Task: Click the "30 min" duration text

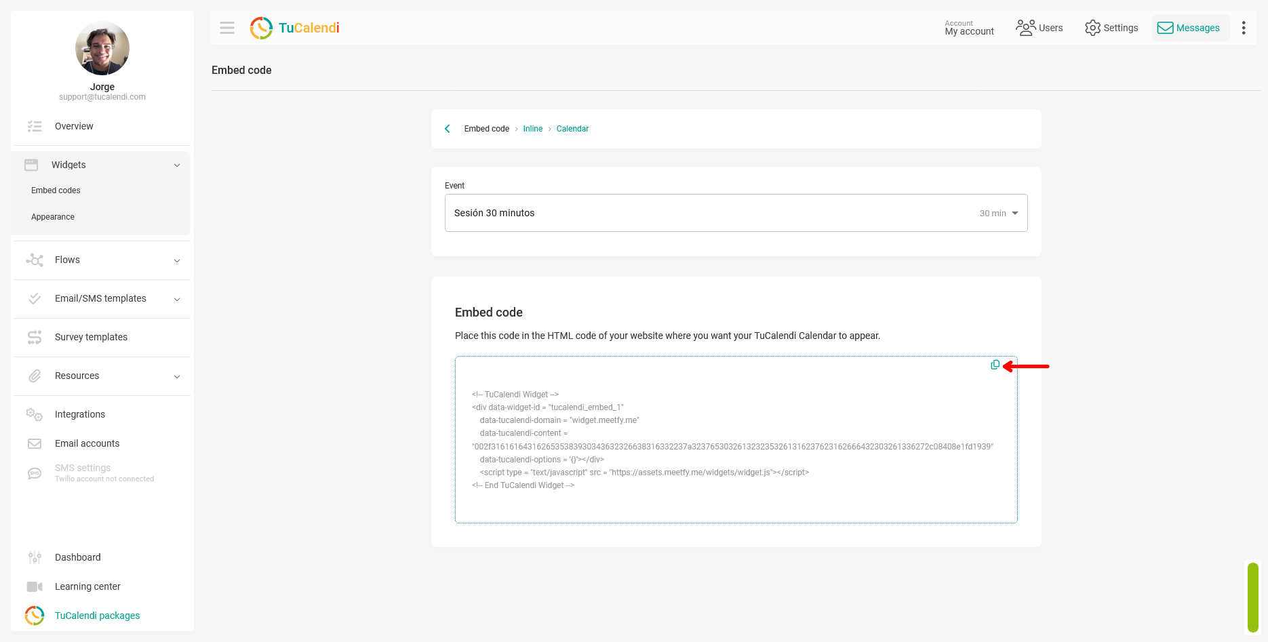Action: click(x=993, y=213)
